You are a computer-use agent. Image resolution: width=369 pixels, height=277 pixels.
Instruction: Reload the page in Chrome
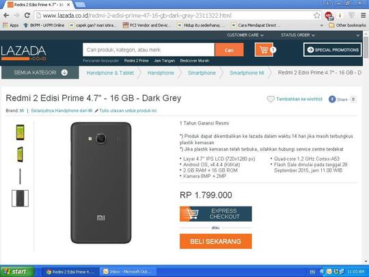pos(27,15)
